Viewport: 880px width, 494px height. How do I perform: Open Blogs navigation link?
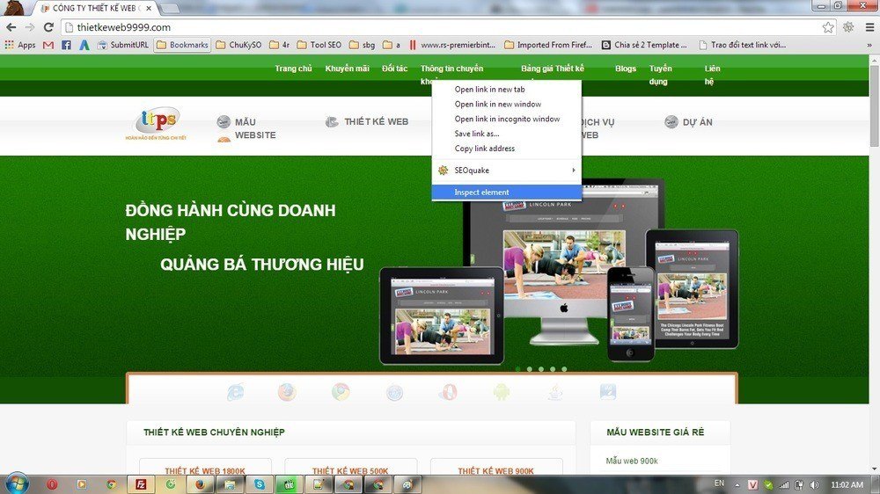pos(625,69)
